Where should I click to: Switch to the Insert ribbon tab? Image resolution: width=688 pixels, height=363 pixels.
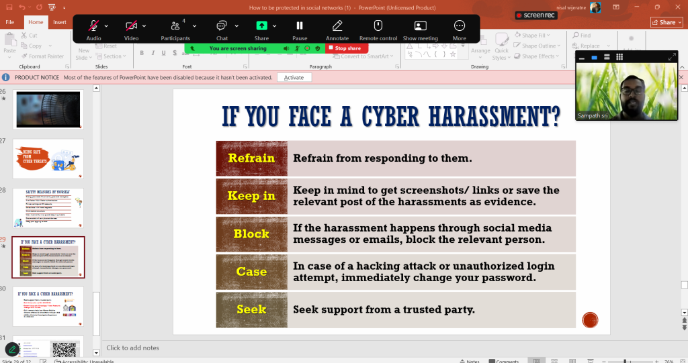pyautogui.click(x=60, y=22)
